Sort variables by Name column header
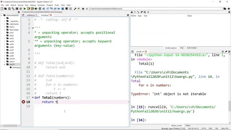 point(134,16)
